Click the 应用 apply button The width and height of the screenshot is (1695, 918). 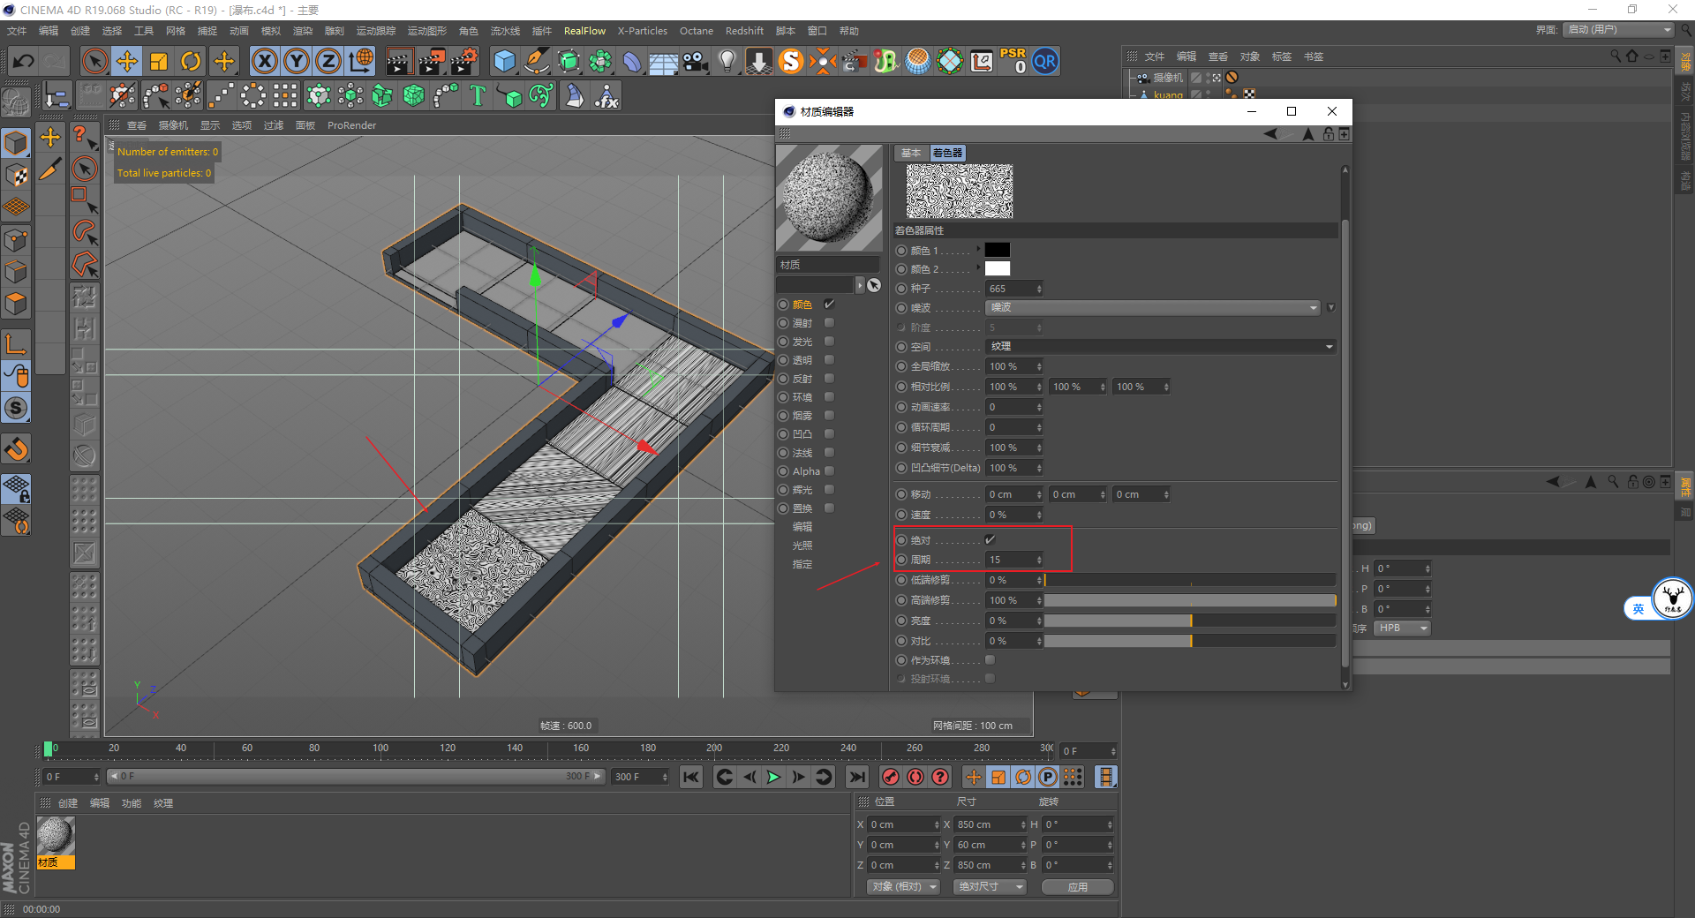pyautogui.click(x=1077, y=886)
